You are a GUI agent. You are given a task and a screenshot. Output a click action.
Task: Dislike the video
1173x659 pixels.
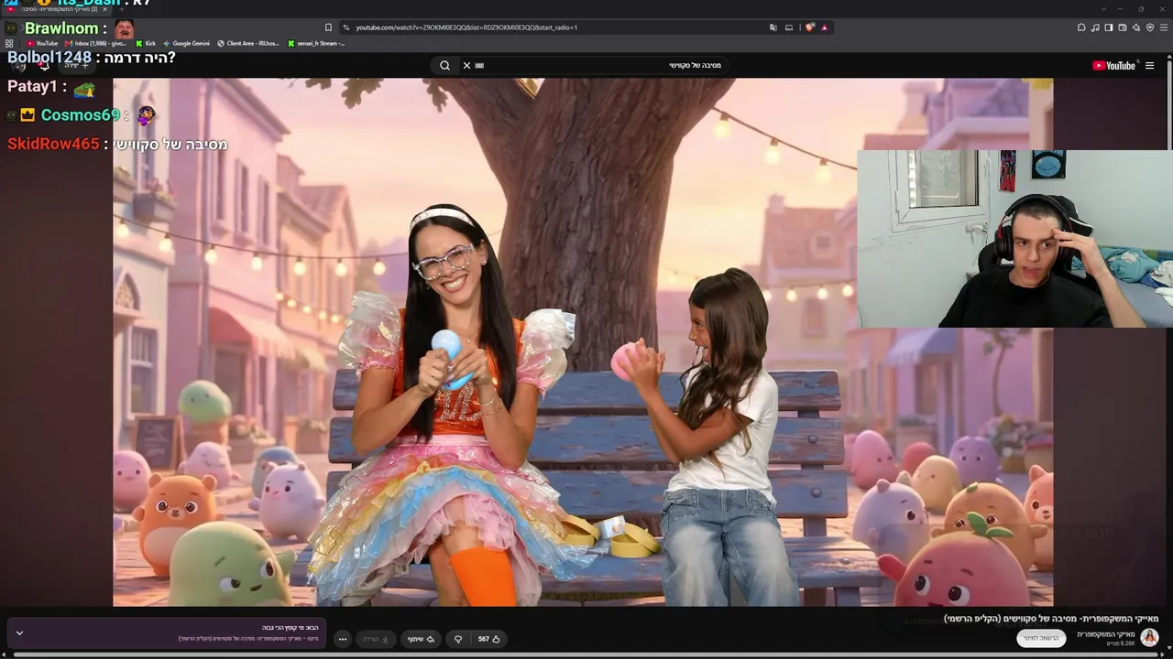tap(459, 639)
